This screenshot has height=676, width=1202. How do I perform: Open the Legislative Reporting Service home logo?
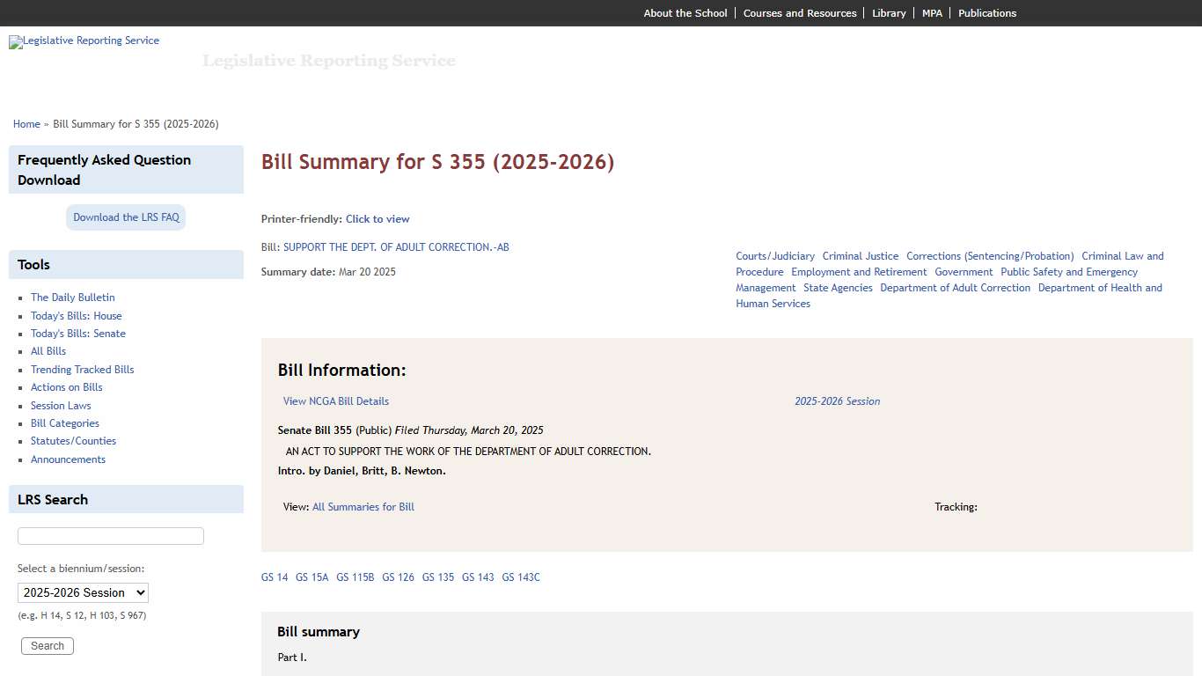tap(84, 41)
